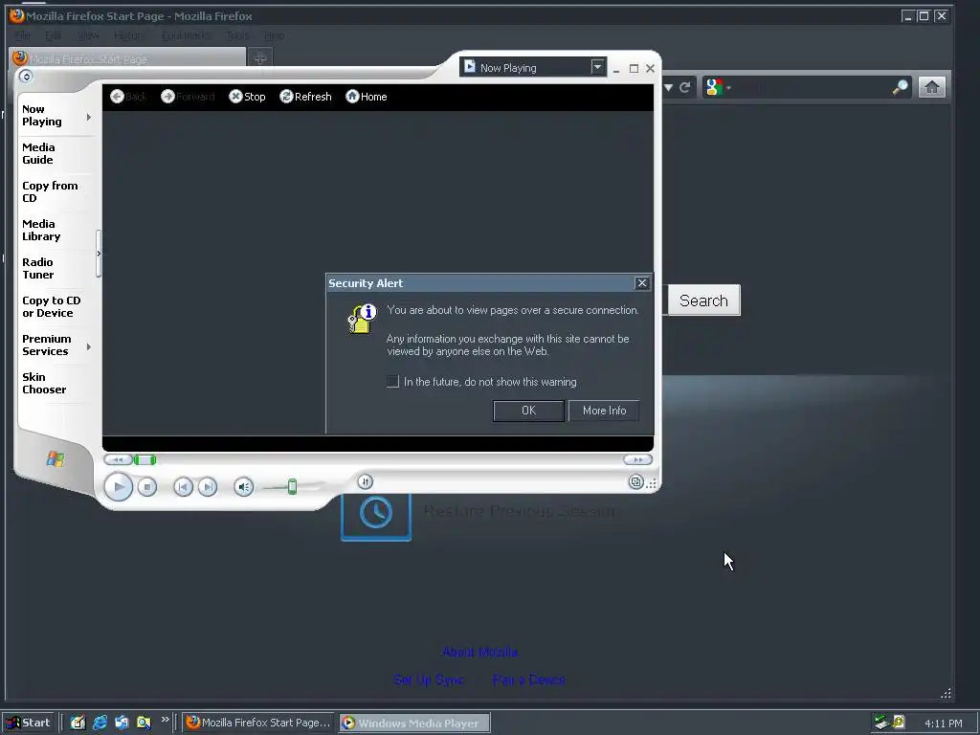Image resolution: width=980 pixels, height=735 pixels.
Task: Select the Mozilla Firefox Start Page tab
Action: point(127,58)
